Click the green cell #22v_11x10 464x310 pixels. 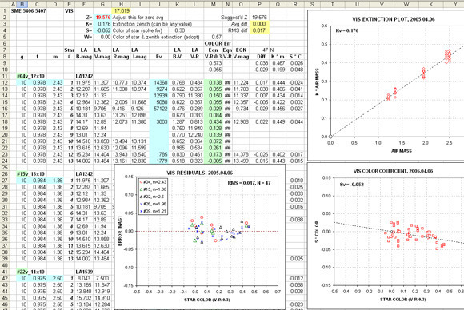coord(30,272)
